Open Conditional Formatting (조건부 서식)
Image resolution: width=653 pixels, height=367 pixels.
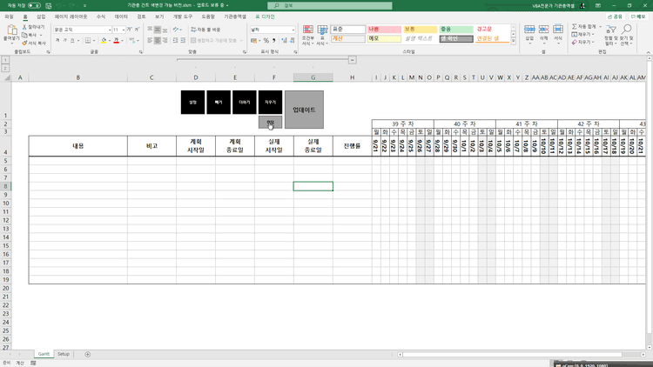coord(308,35)
